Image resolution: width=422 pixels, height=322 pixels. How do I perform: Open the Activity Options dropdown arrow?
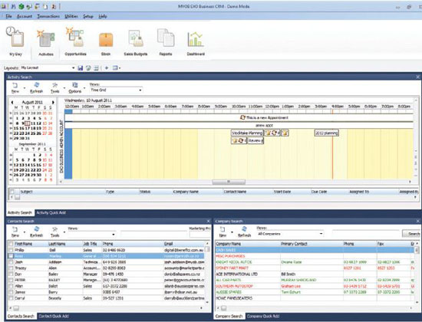click(x=84, y=88)
